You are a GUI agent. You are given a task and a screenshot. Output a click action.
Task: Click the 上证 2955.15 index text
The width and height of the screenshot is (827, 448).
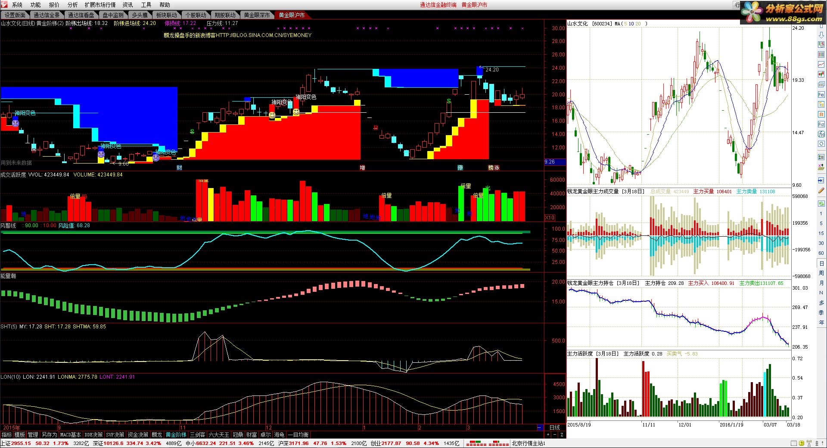(x=16, y=443)
